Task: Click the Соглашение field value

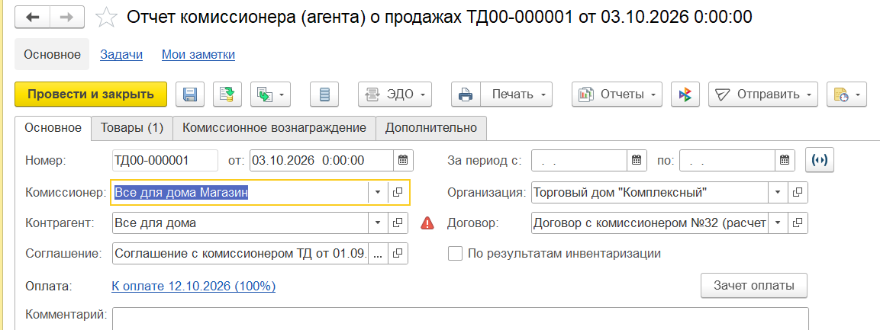Action: 240,253
